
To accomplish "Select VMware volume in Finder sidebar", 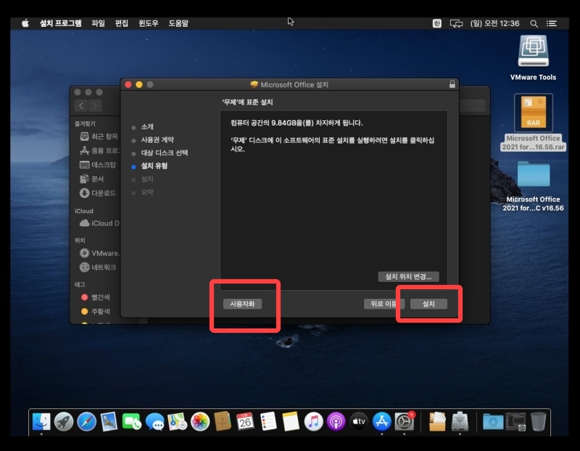I will (x=100, y=253).
